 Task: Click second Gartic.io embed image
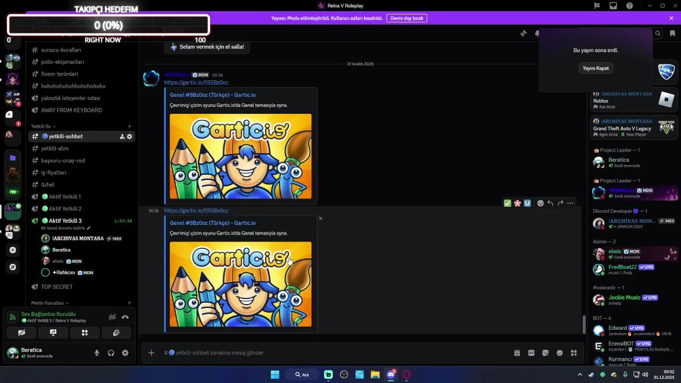[x=240, y=284]
